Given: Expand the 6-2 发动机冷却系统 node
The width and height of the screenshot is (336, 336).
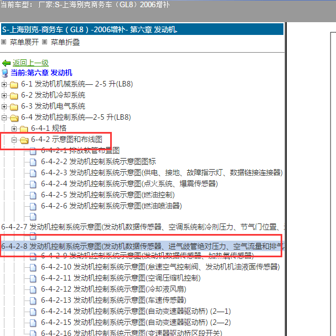Looking at the screenshot, I should [x=4, y=95].
